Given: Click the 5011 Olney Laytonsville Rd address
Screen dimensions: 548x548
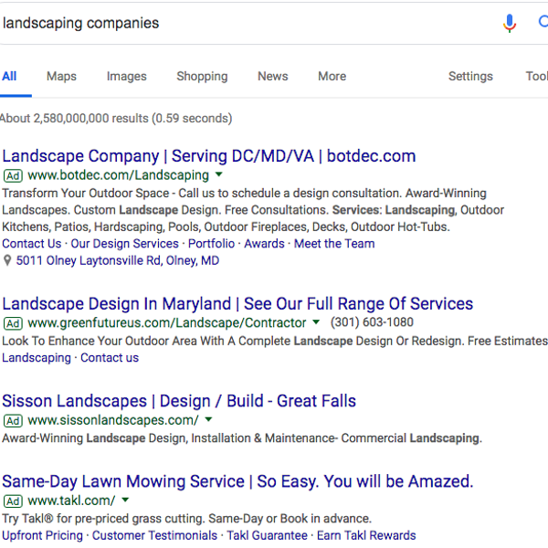Looking at the screenshot, I should [118, 260].
